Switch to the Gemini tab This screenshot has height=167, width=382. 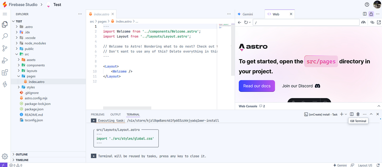245,14
